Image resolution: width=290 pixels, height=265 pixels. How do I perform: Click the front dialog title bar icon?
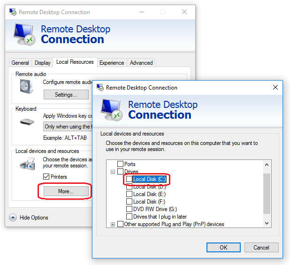(99, 87)
